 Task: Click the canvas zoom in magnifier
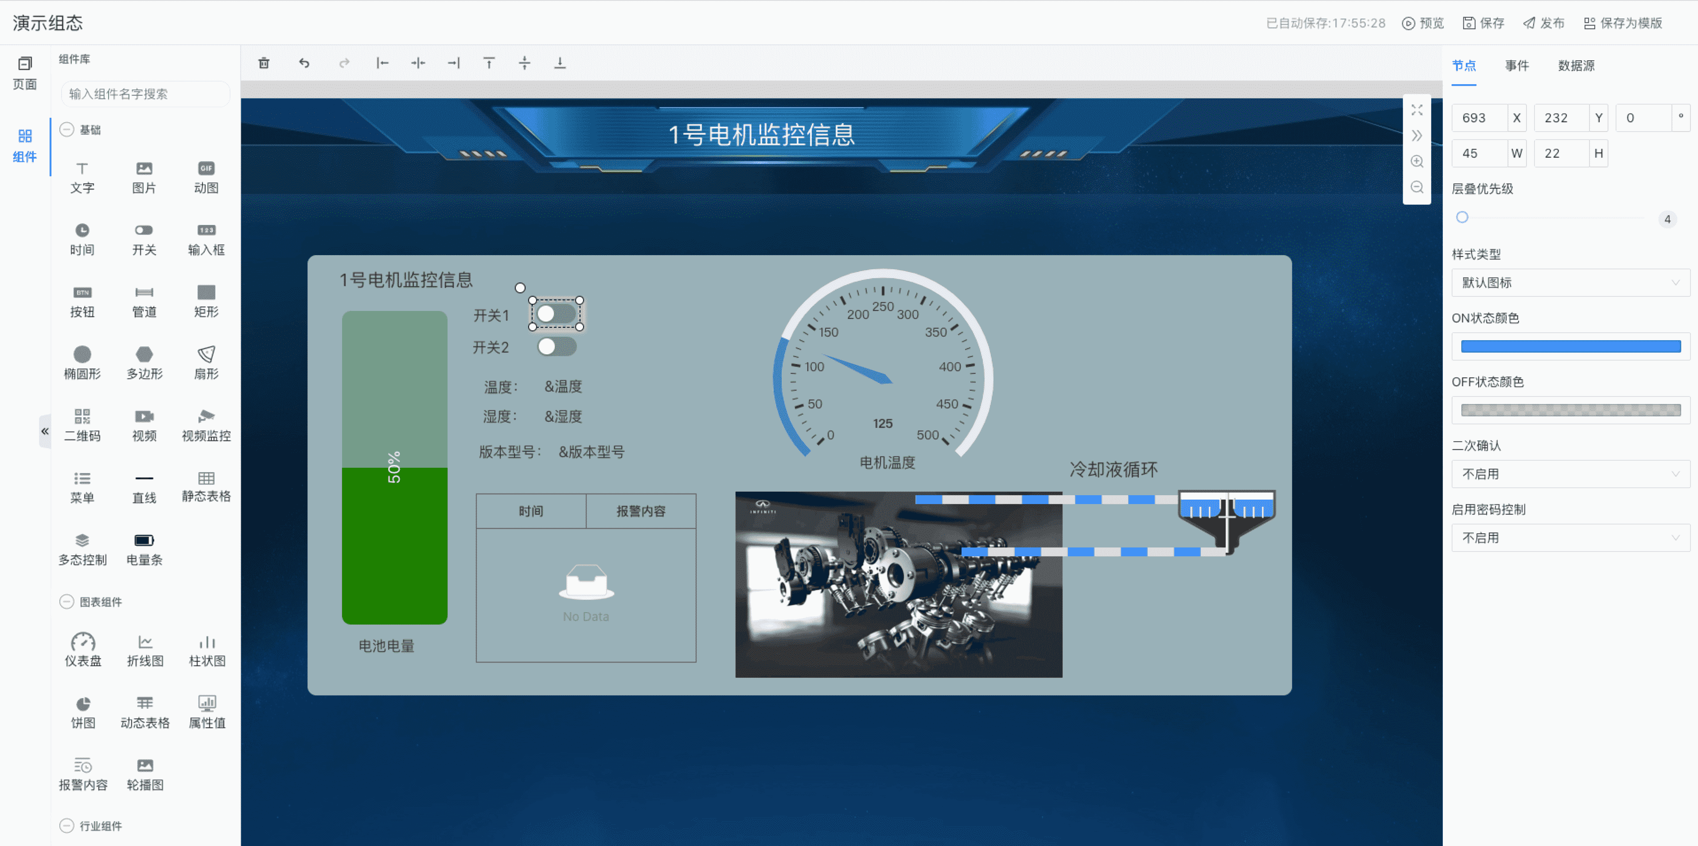click(1417, 161)
